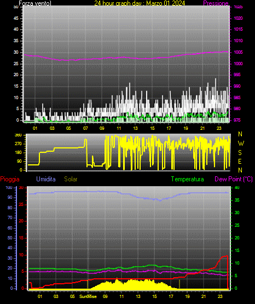Click hour label 23 under the wind graph

(219, 128)
